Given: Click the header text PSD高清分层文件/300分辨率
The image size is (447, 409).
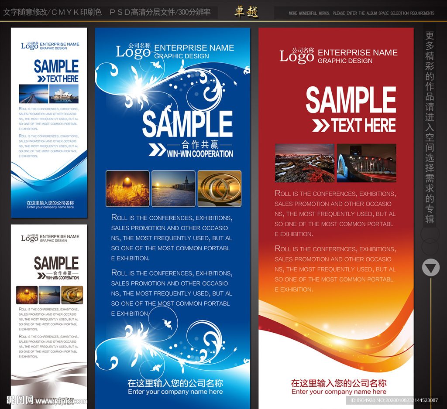Looking at the screenshot, I should pyautogui.click(x=160, y=12).
